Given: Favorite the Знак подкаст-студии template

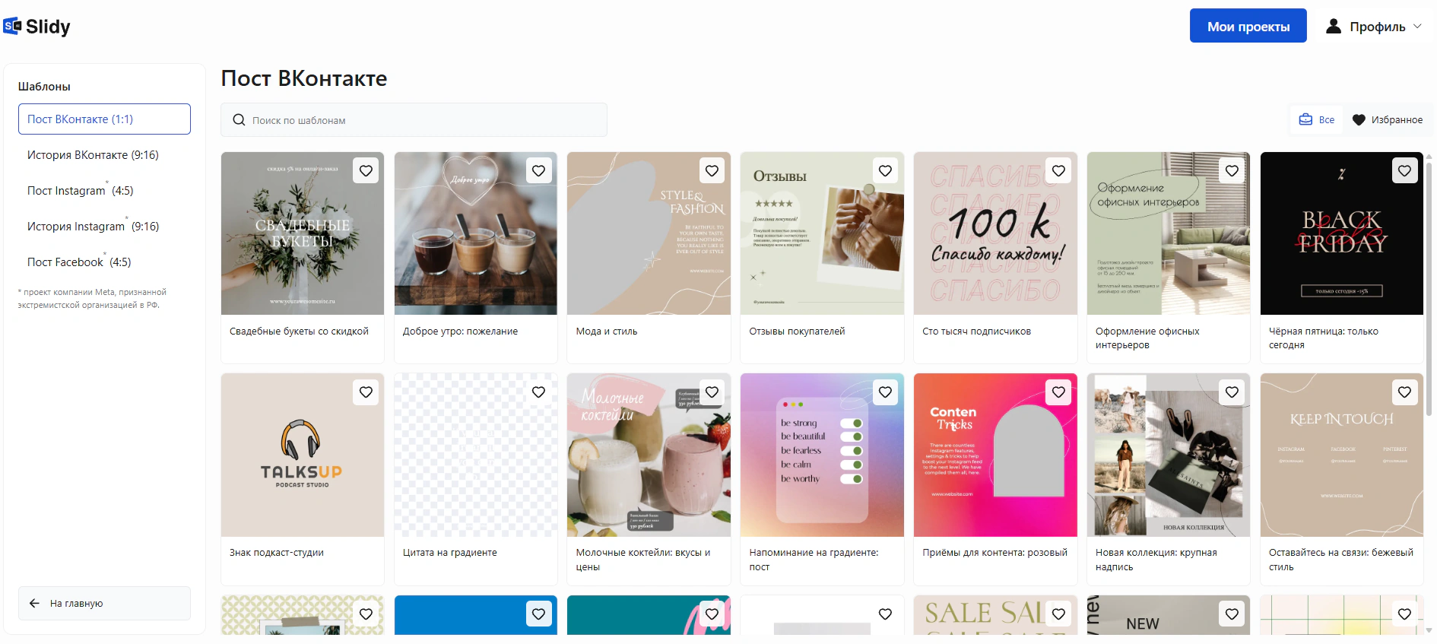Looking at the screenshot, I should (366, 392).
